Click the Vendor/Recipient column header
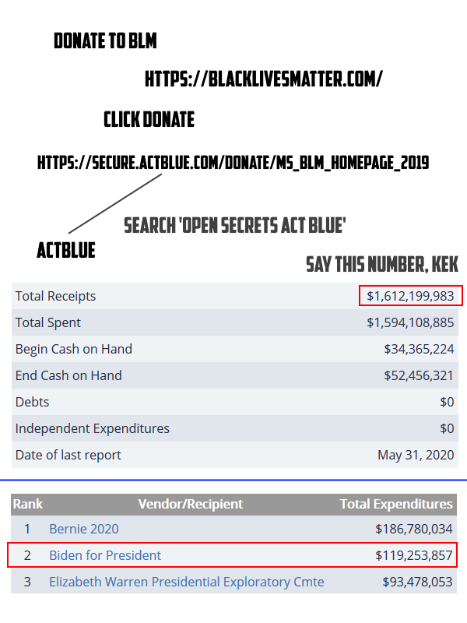This screenshot has width=467, height=623. (191, 504)
